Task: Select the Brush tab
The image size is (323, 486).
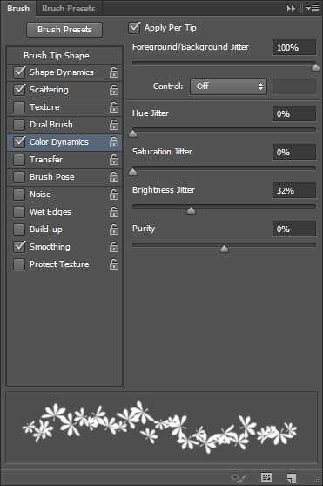Action: 18,9
